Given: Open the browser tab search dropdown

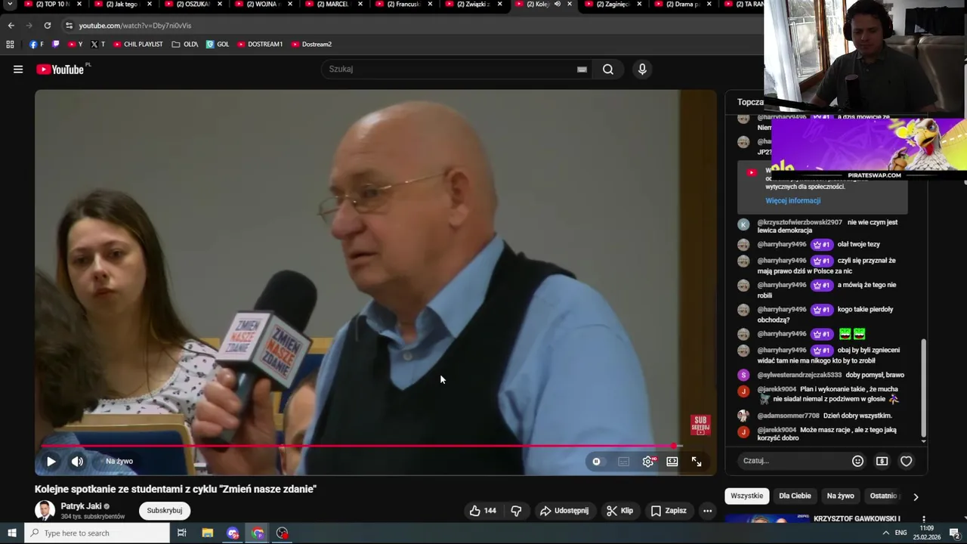Looking at the screenshot, I should (x=11, y=5).
